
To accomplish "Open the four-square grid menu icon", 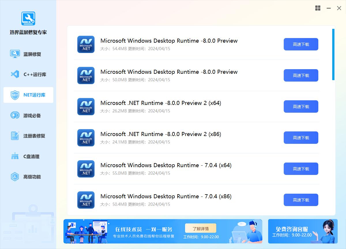I will (318, 8).
